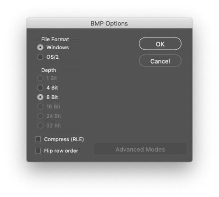219x197 pixels.
Task: Click the grayed 32 Bit depth option
Action: coord(40,125)
